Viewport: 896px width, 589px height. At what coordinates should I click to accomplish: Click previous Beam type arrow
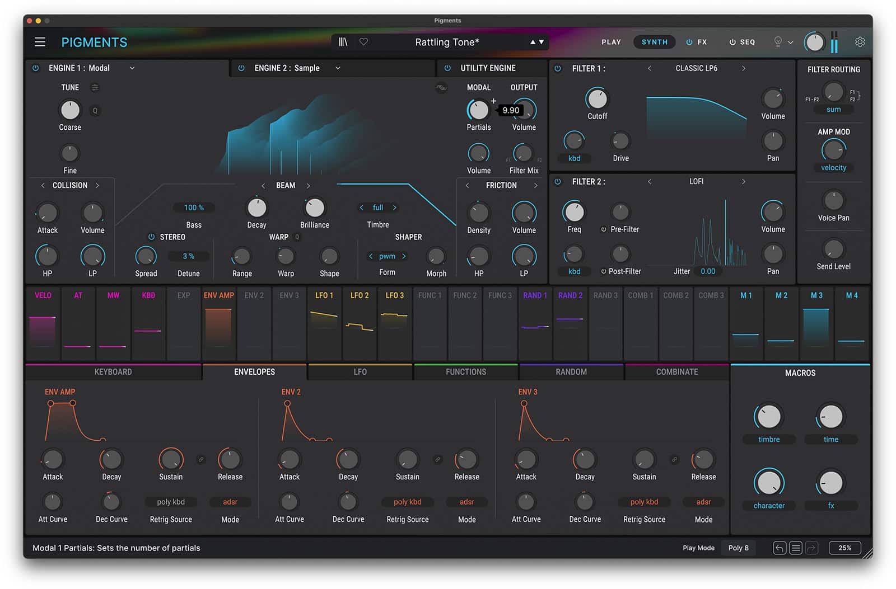click(x=263, y=186)
